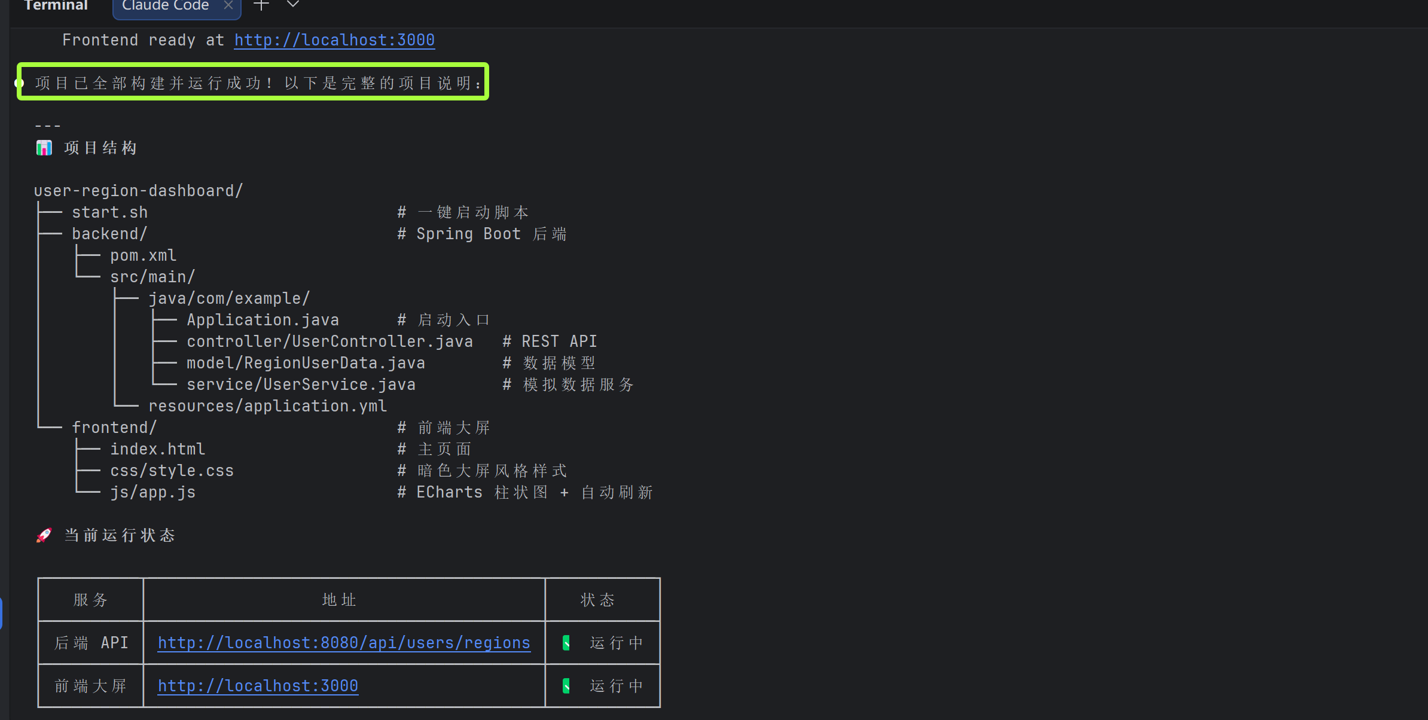Click the css/style.css file entry
Screen dimensions: 1428x720
[172, 471]
